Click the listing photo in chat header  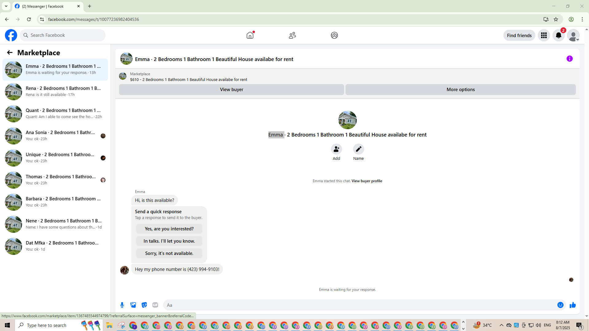[126, 59]
